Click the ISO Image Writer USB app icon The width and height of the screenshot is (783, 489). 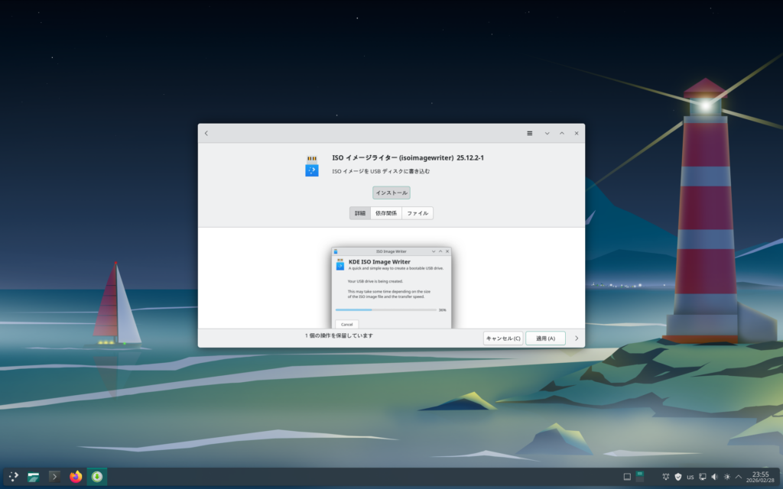311,167
